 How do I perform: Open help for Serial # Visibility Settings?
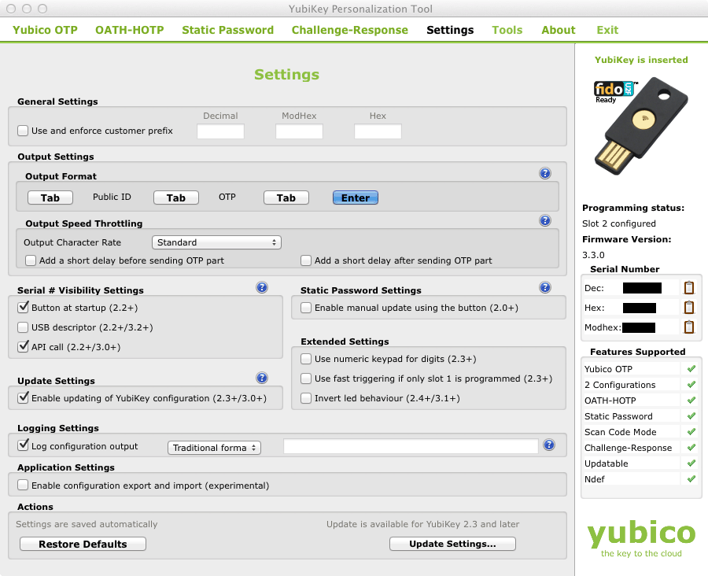coord(262,287)
